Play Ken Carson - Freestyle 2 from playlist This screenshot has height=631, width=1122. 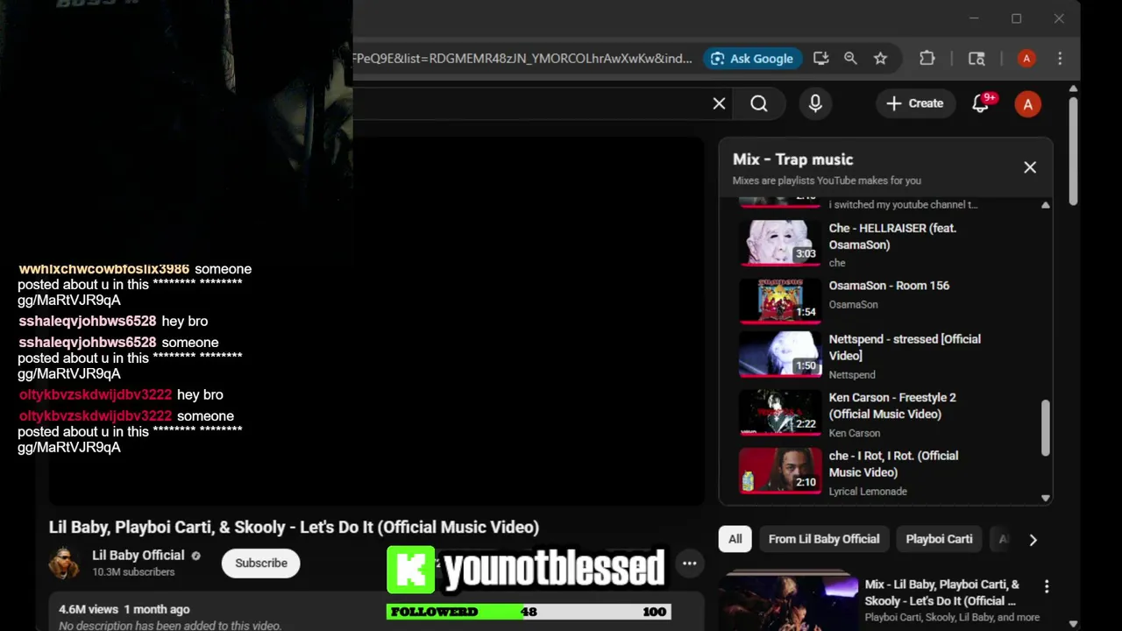point(892,406)
